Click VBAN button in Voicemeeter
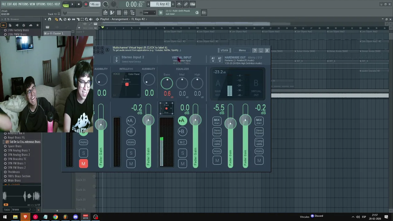The image size is (393, 221). tap(224, 50)
